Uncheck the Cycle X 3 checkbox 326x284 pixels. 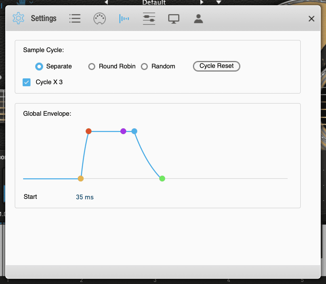[x=27, y=82]
